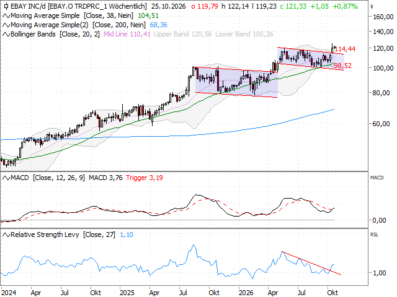
Task: Click the red Trigger 3,19 value
Action: tap(145, 178)
